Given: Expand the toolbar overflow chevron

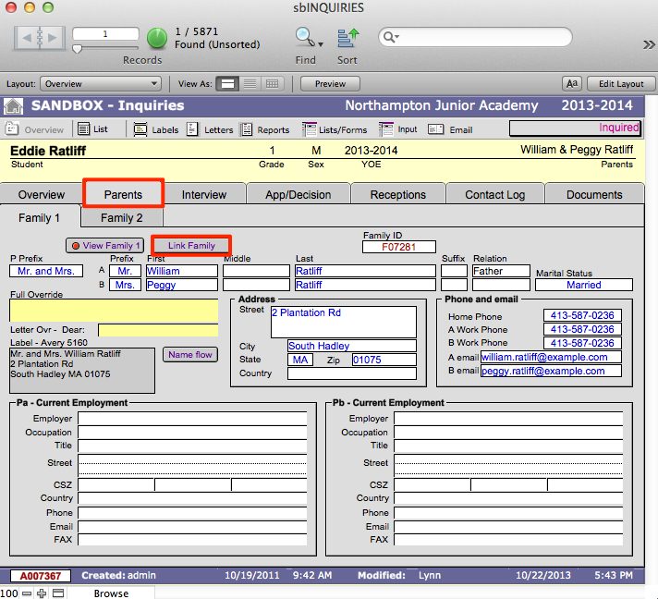Looking at the screenshot, I should pos(649,43).
